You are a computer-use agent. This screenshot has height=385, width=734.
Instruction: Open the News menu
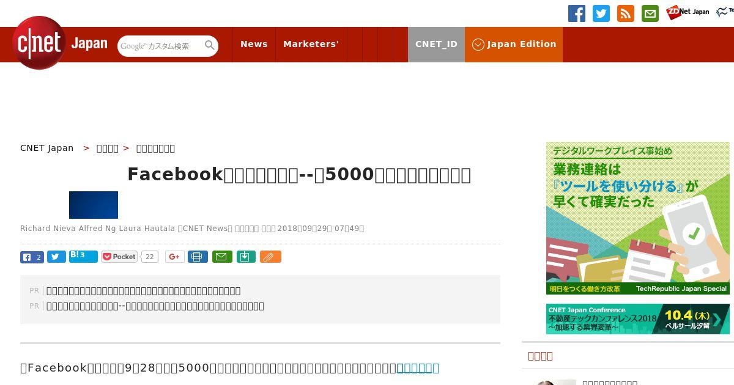click(254, 44)
